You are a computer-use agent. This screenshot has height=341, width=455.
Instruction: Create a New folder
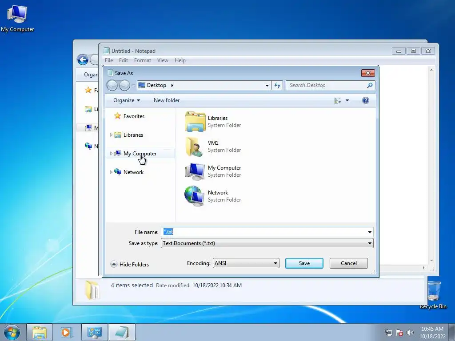pos(167,100)
